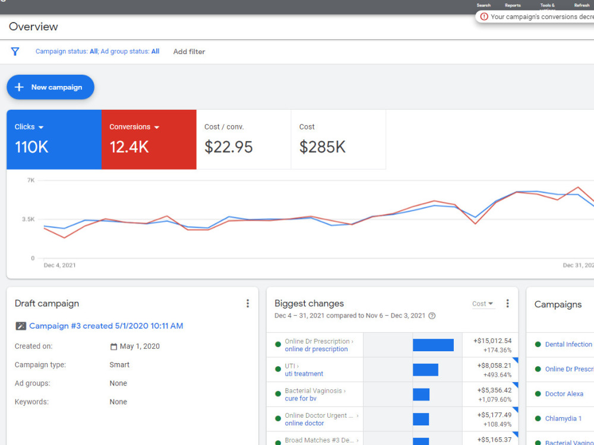This screenshot has width=594, height=445.
Task: Click the green status dot for uti treatment
Action: pyautogui.click(x=277, y=370)
